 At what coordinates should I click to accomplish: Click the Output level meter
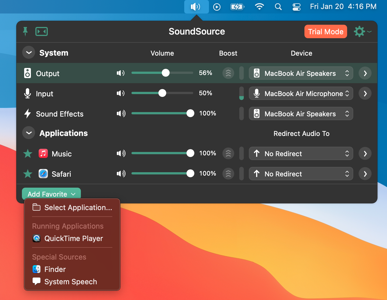tap(242, 73)
